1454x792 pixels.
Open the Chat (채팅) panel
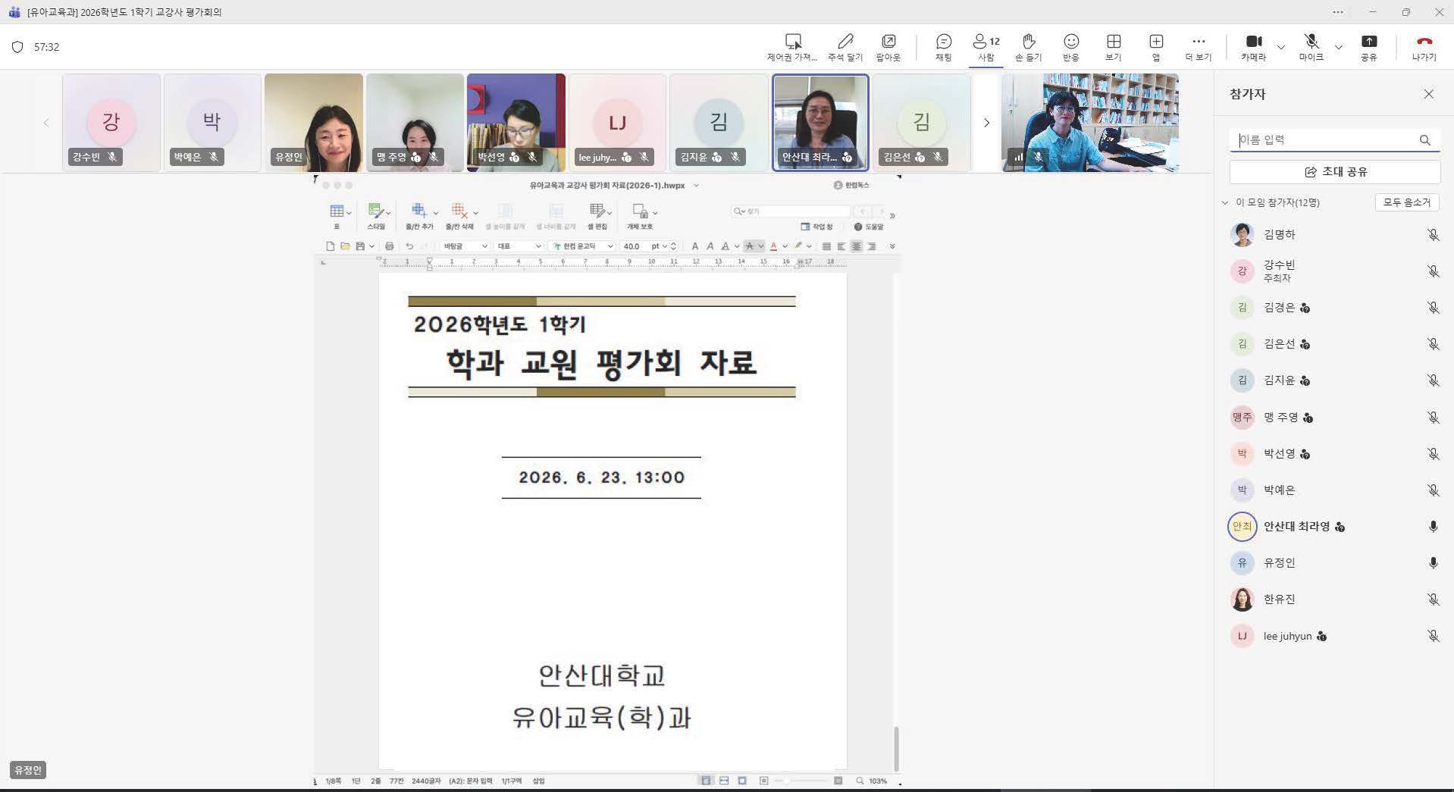click(943, 47)
